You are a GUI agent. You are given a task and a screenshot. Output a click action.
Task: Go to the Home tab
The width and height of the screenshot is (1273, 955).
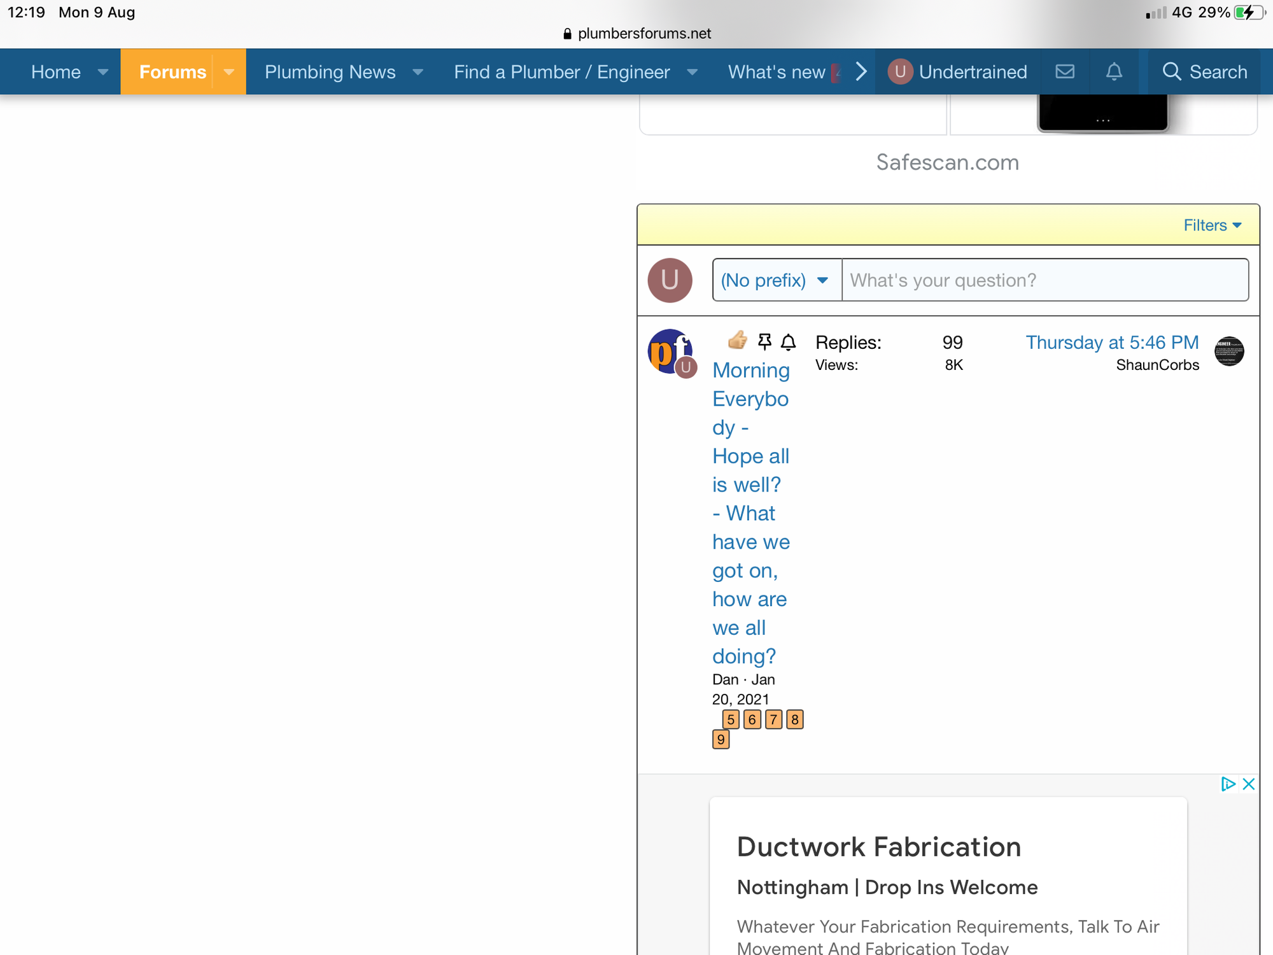(56, 71)
